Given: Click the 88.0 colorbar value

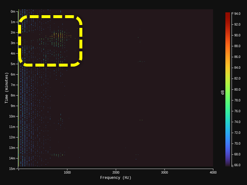Looking at the screenshot, I should 237,46.
